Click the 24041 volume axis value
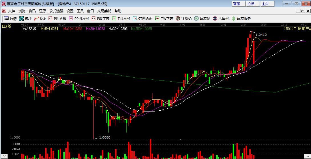Screen dimensions: 311x159 (x=16, y=149)
